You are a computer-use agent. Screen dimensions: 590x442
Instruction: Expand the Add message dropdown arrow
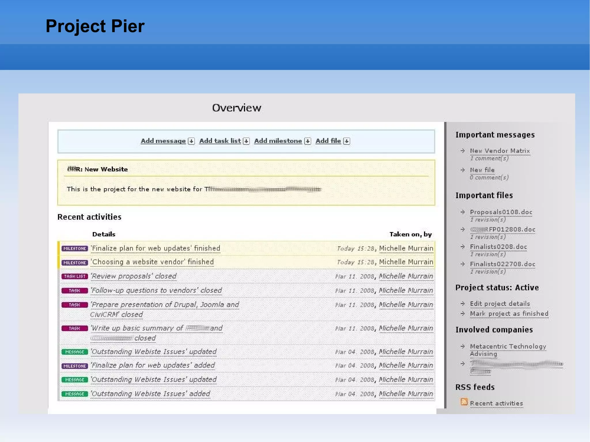pyautogui.click(x=191, y=141)
